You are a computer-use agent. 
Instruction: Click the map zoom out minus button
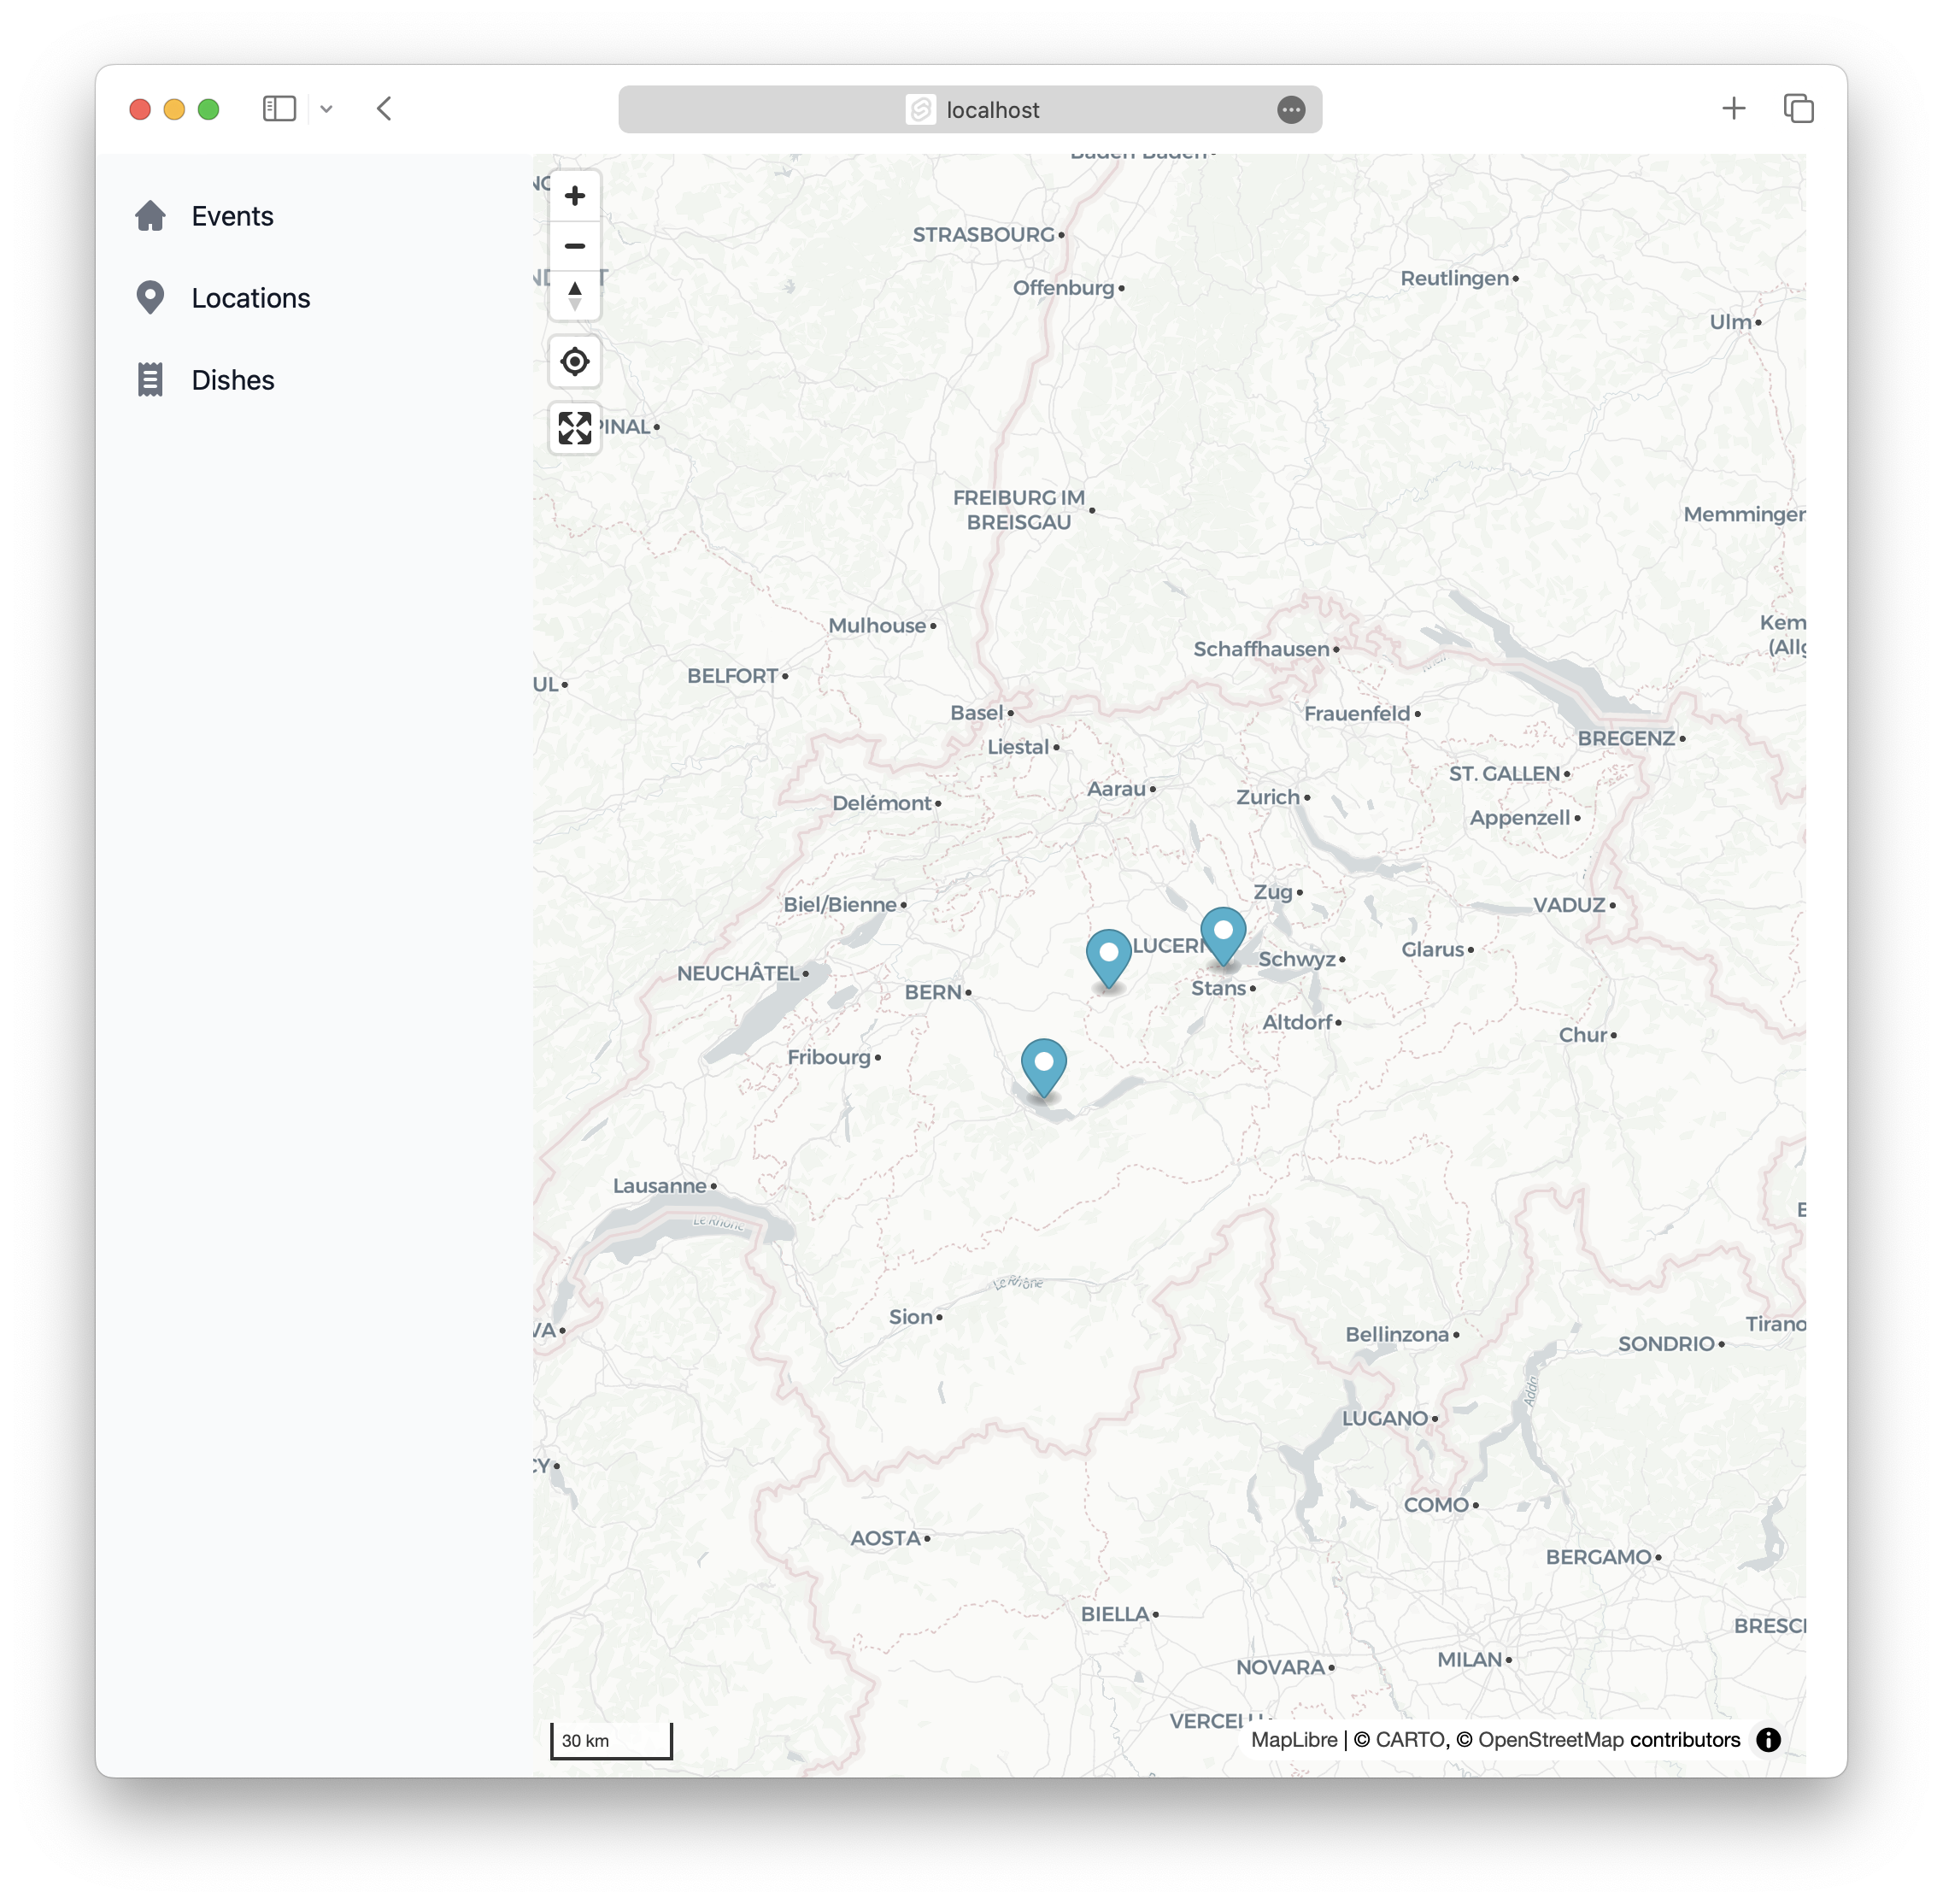[x=574, y=246]
